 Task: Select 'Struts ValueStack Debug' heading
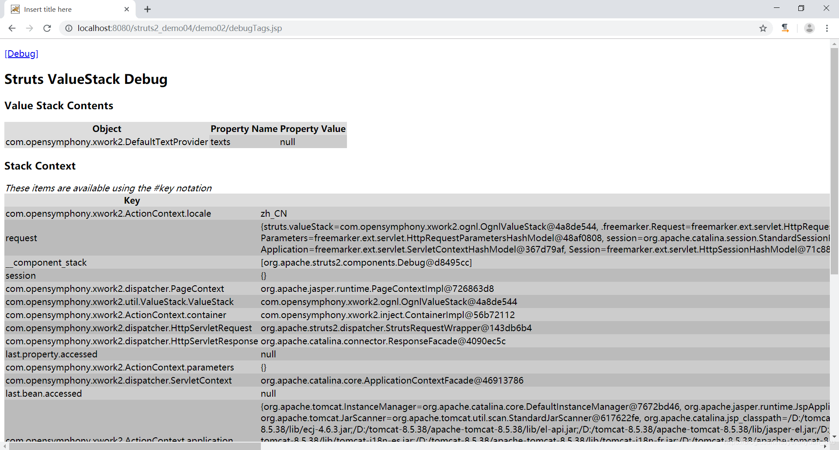tap(86, 79)
